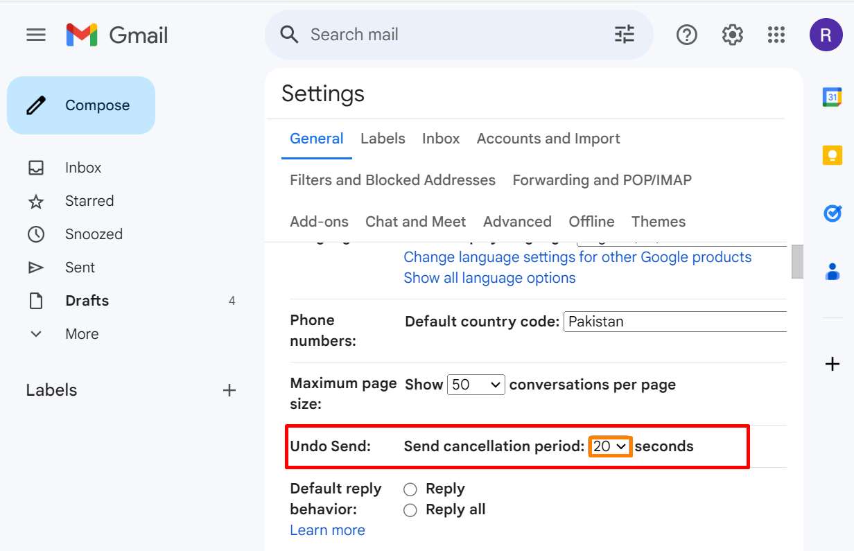Select the Reply radio button
854x551 pixels.
[410, 489]
